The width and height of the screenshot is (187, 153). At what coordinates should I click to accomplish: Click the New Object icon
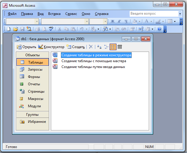click(148, 29)
